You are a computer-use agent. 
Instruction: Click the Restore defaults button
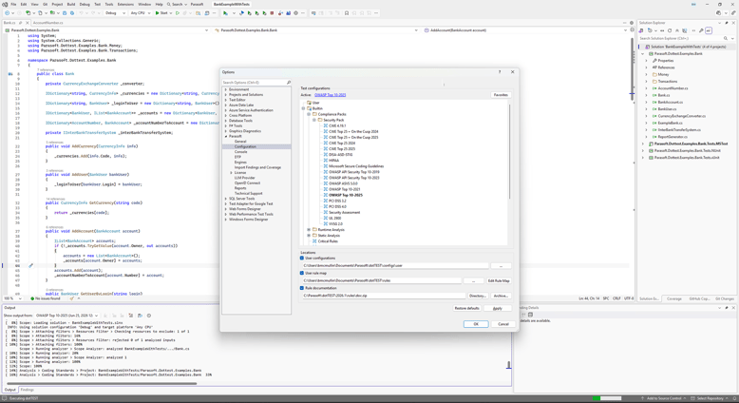pyautogui.click(x=467, y=308)
